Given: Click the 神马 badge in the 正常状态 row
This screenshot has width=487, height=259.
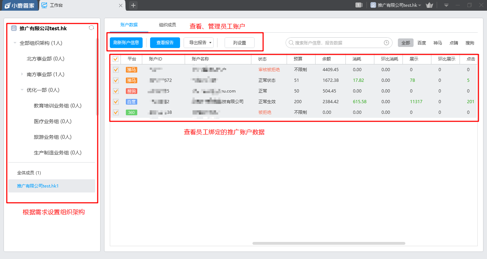Looking at the screenshot, I should [x=132, y=80].
